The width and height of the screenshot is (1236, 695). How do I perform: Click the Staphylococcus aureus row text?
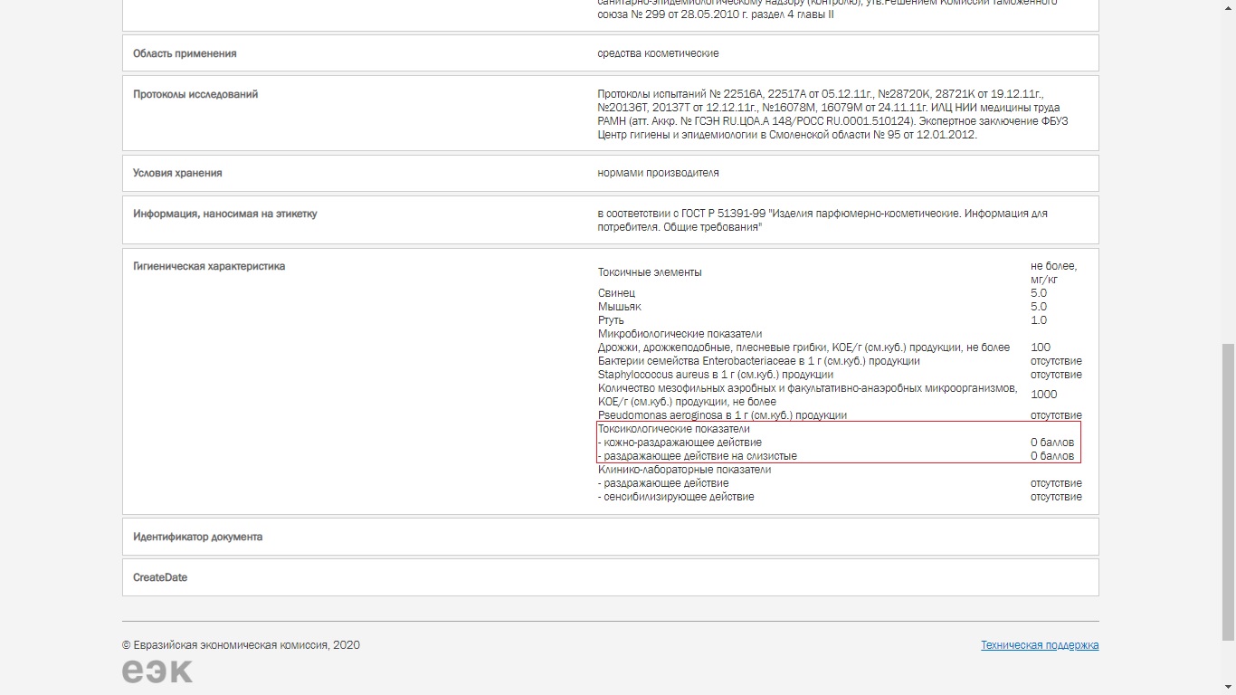[x=715, y=375]
